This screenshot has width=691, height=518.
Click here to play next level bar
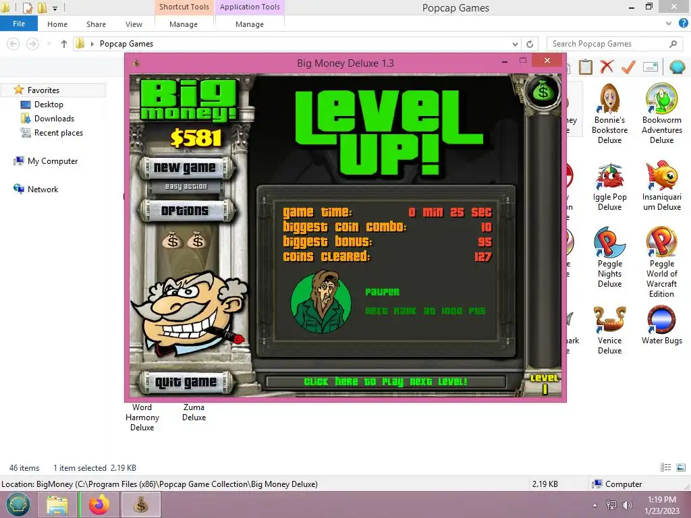pos(385,382)
